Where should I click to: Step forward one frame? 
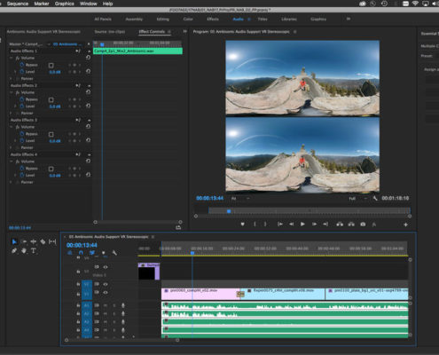coord(314,225)
